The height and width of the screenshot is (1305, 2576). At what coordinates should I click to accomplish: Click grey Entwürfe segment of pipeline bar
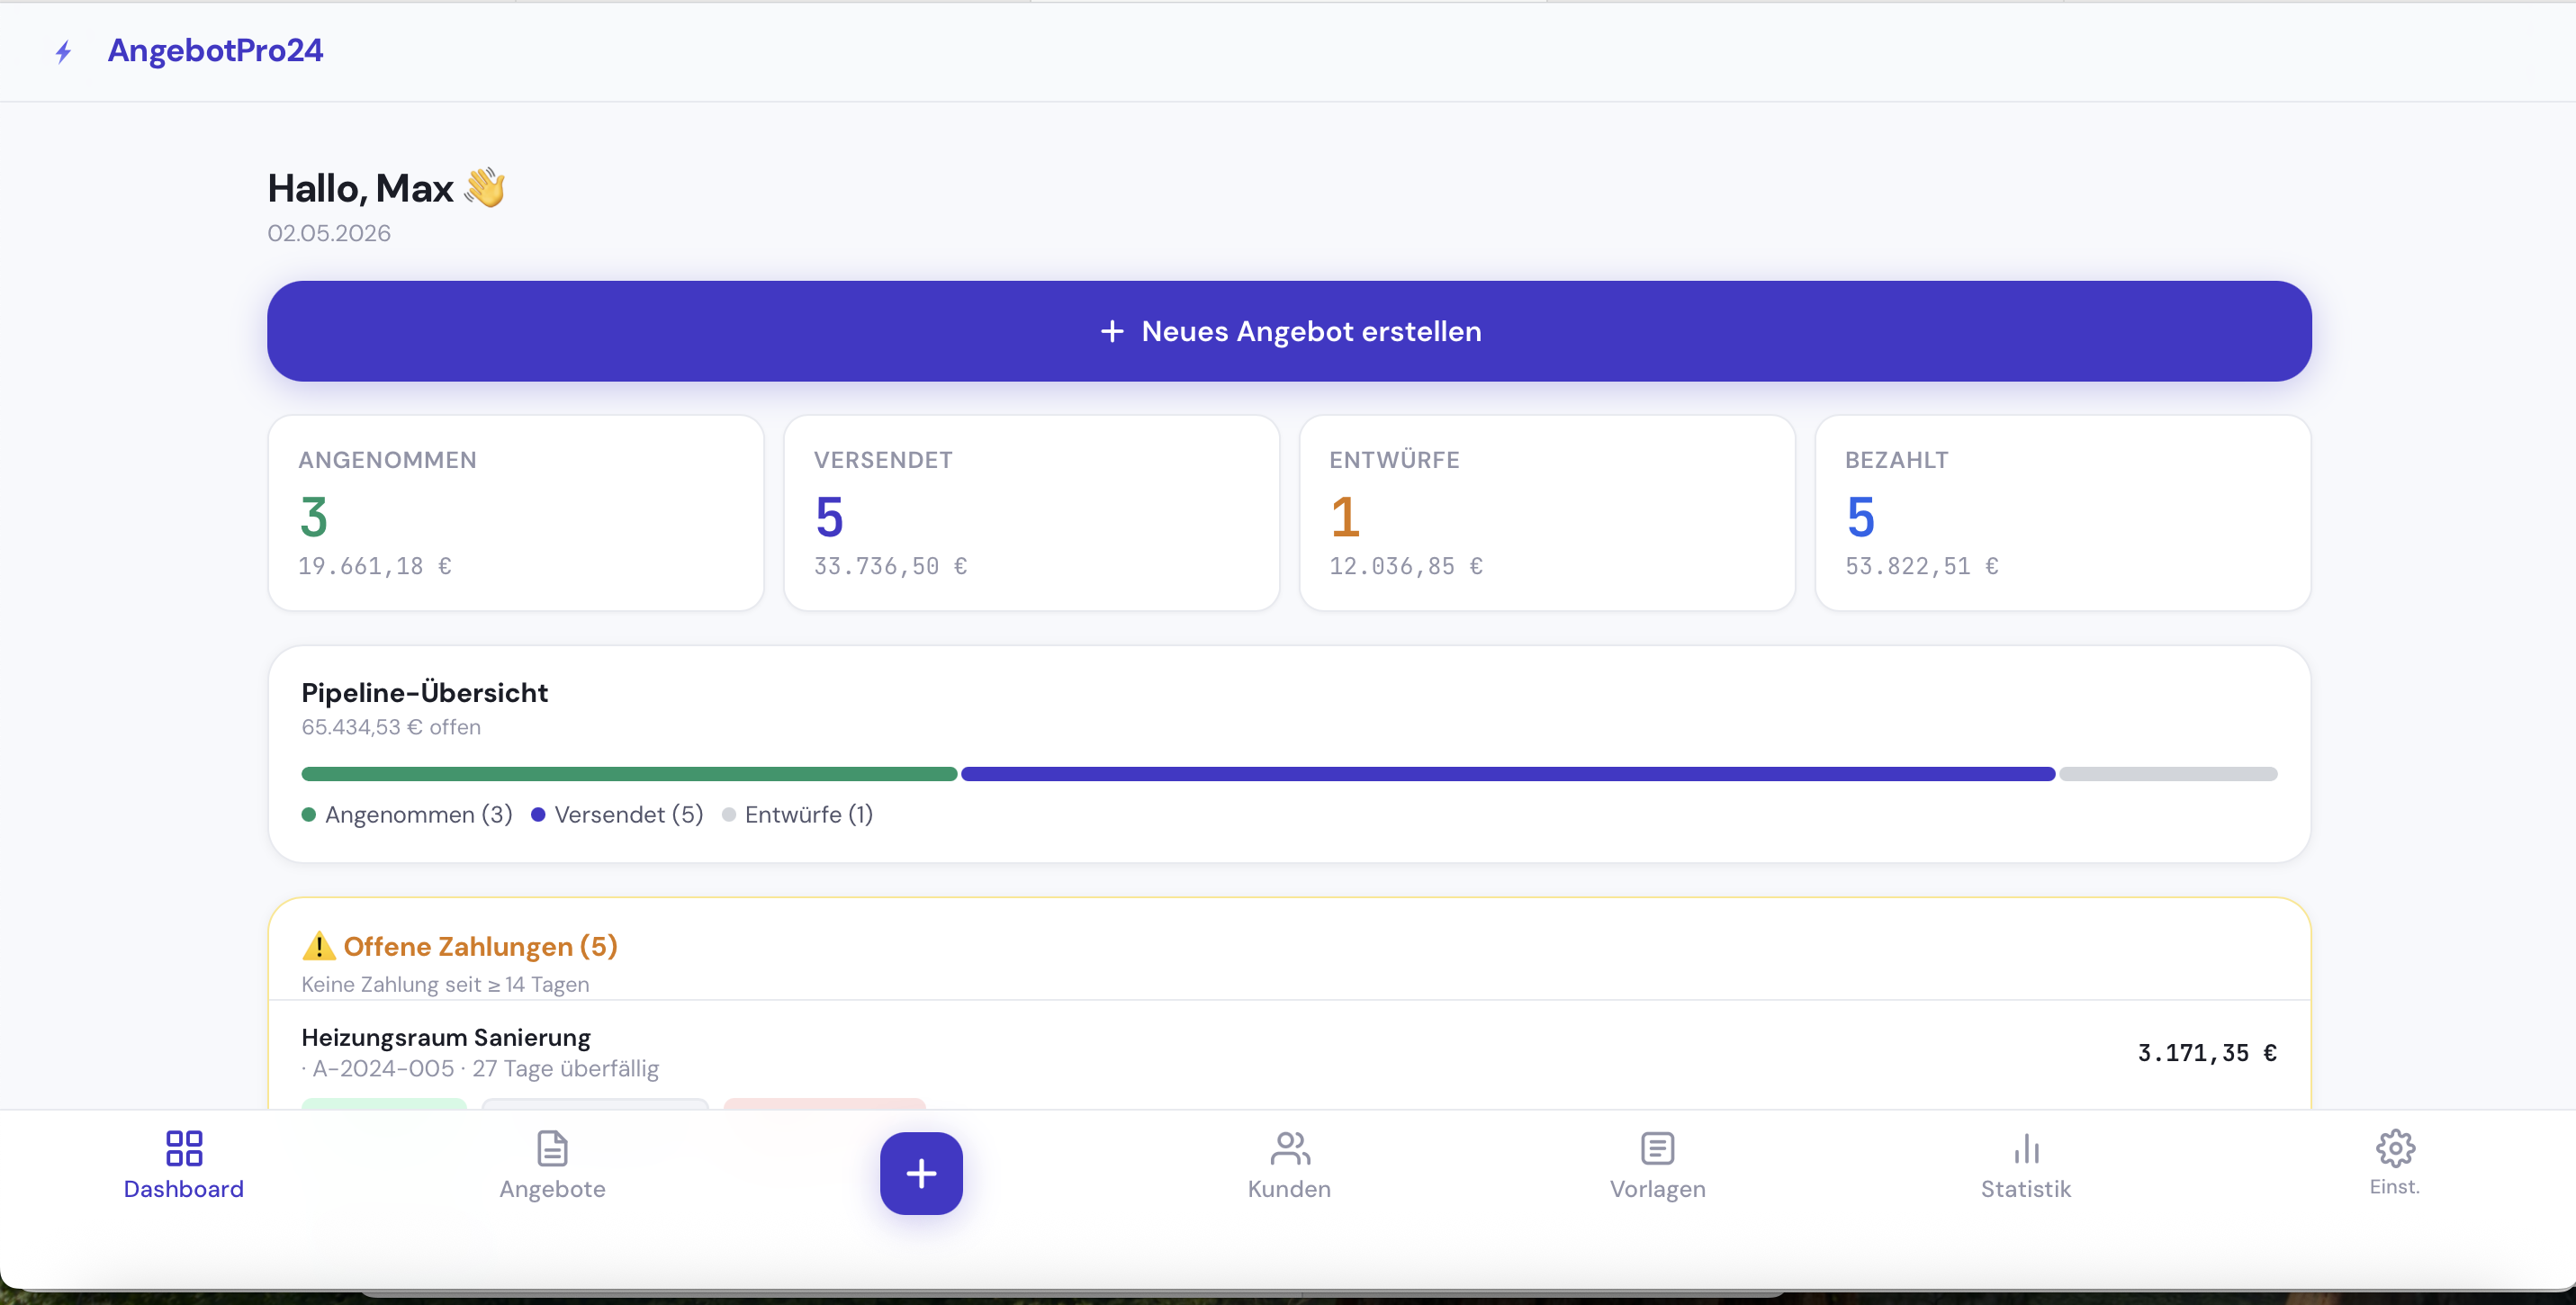[x=2168, y=774]
